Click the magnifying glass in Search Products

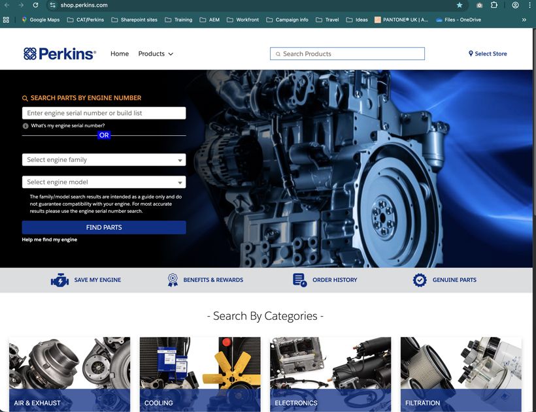coord(278,53)
